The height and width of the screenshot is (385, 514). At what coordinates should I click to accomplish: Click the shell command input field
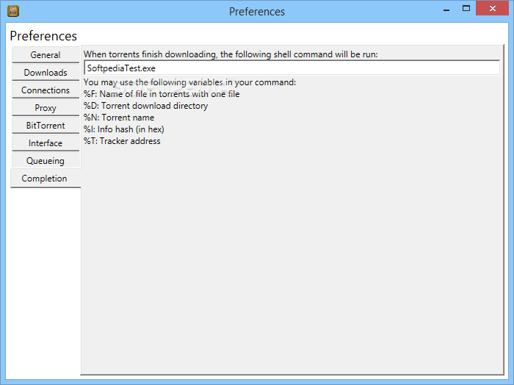pyautogui.click(x=292, y=68)
